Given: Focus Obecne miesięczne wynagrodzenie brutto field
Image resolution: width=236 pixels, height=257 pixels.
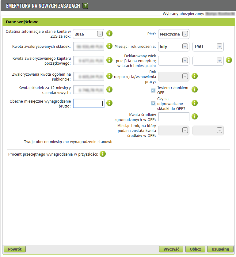Looking at the screenshot, I should pos(89,103).
